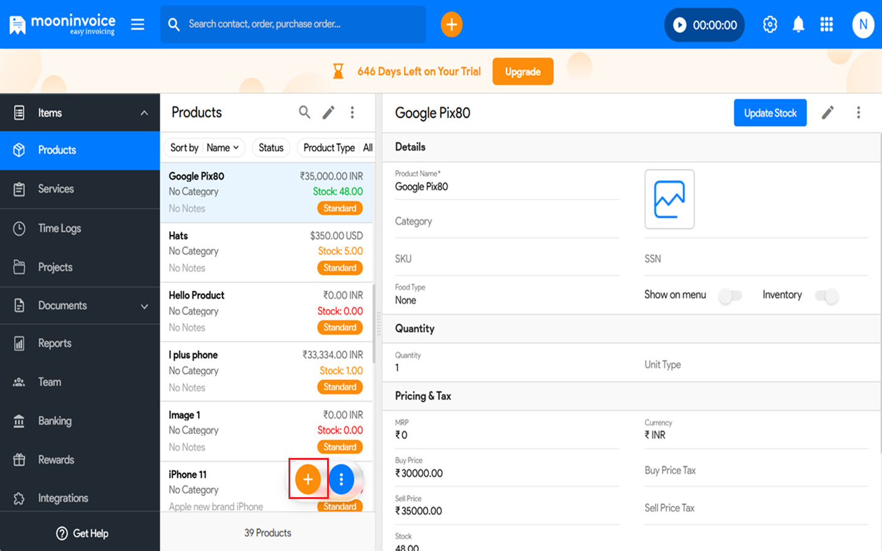Viewport: 882px width, 551px height.
Task: Open the Unit Type field
Action: point(756,365)
